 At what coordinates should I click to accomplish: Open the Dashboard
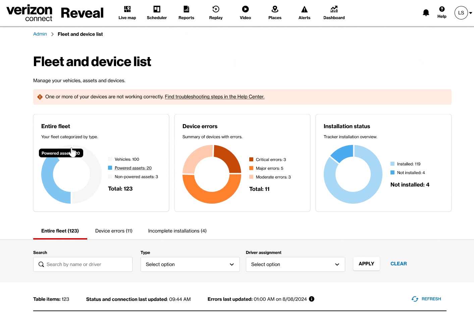(334, 13)
